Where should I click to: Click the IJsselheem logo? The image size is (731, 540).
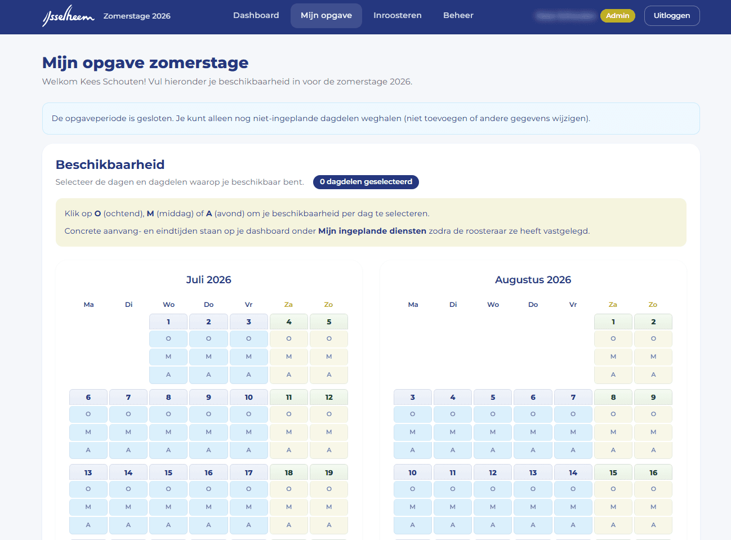68,16
